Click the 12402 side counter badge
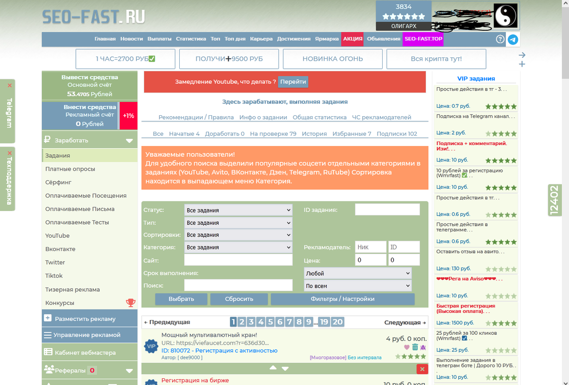Image resolution: width=569 pixels, height=385 pixels. [x=555, y=200]
